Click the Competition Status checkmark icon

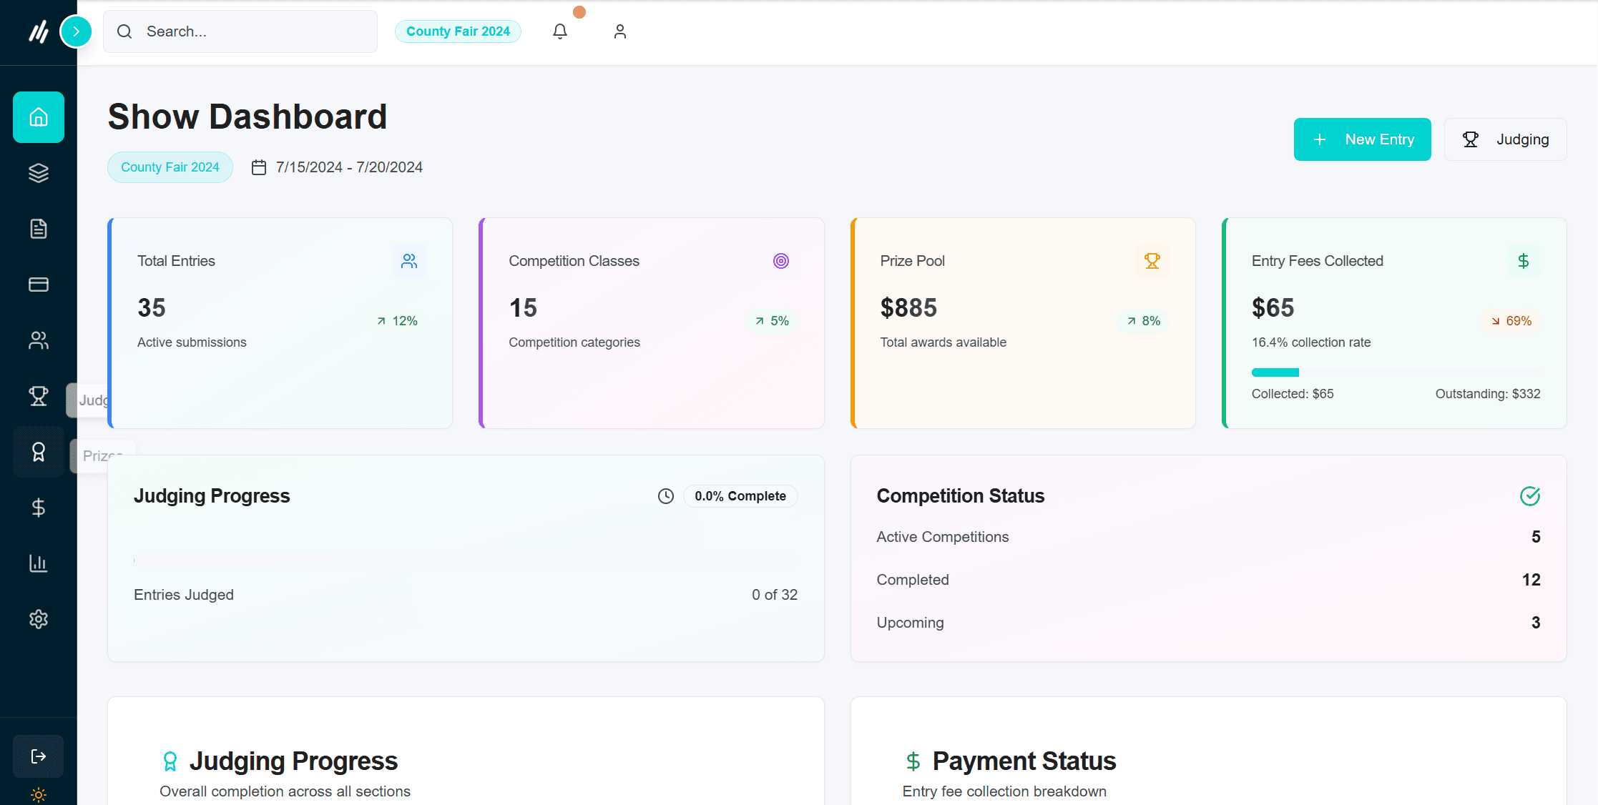[1530, 496]
